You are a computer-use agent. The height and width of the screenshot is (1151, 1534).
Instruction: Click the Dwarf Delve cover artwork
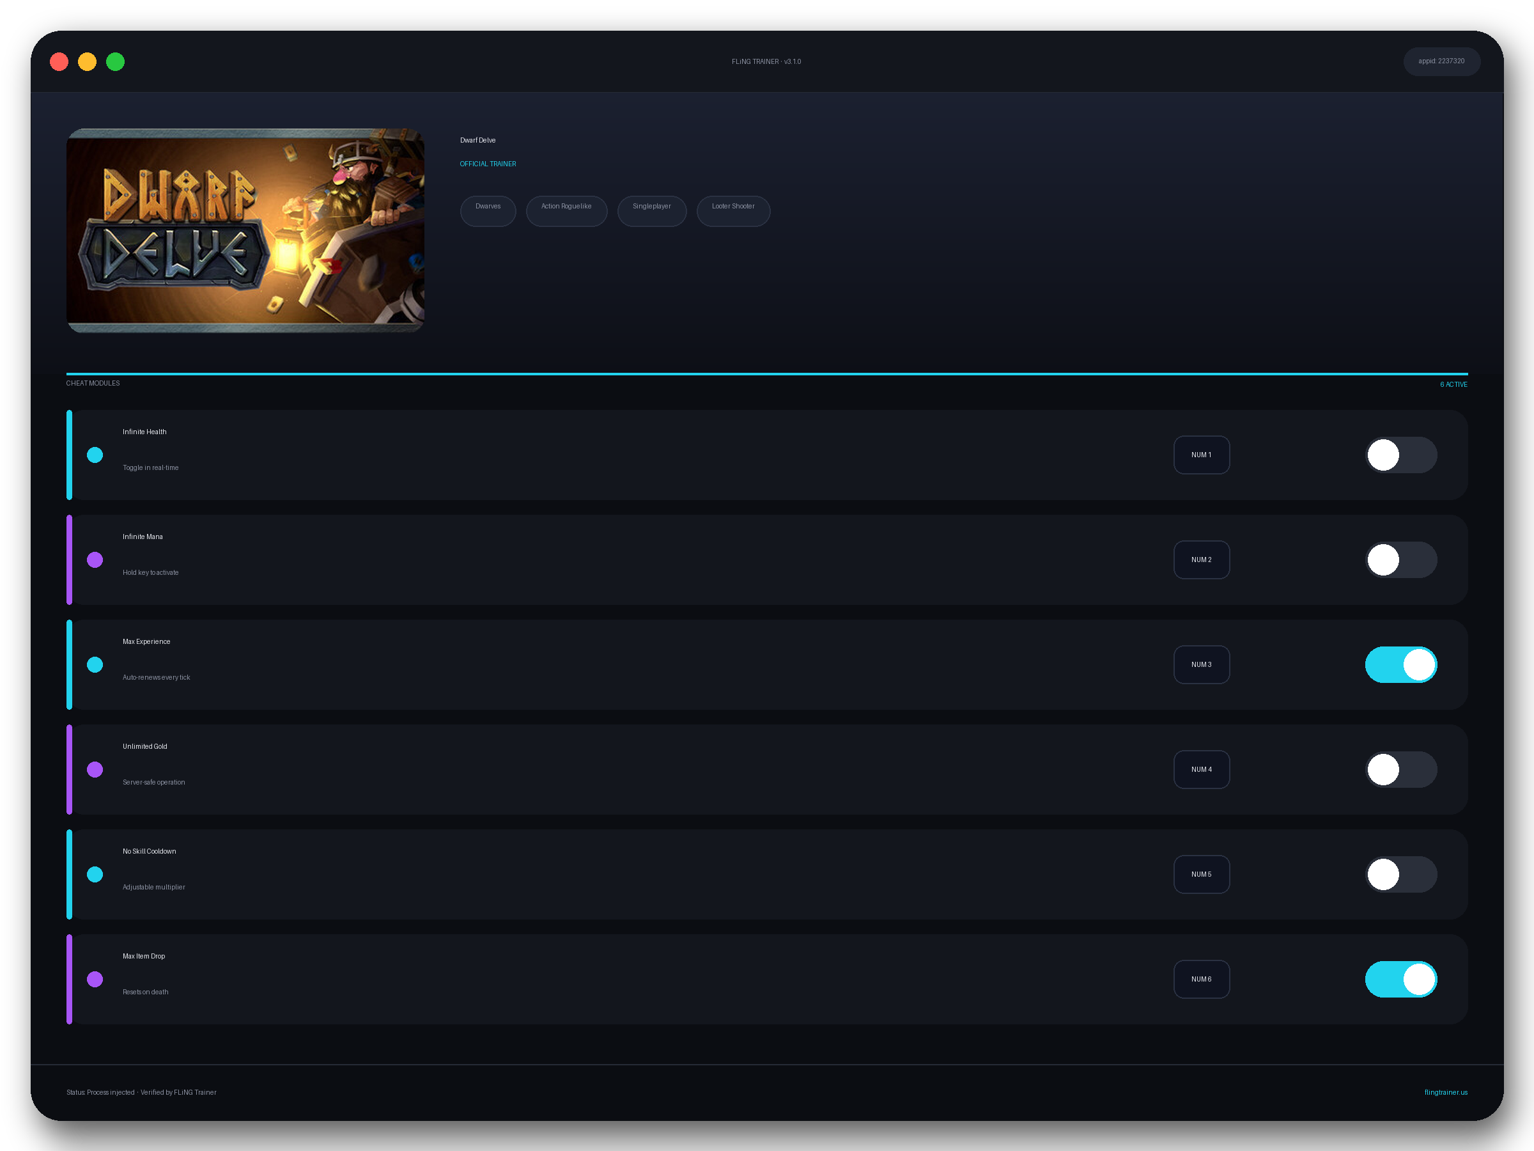point(245,230)
